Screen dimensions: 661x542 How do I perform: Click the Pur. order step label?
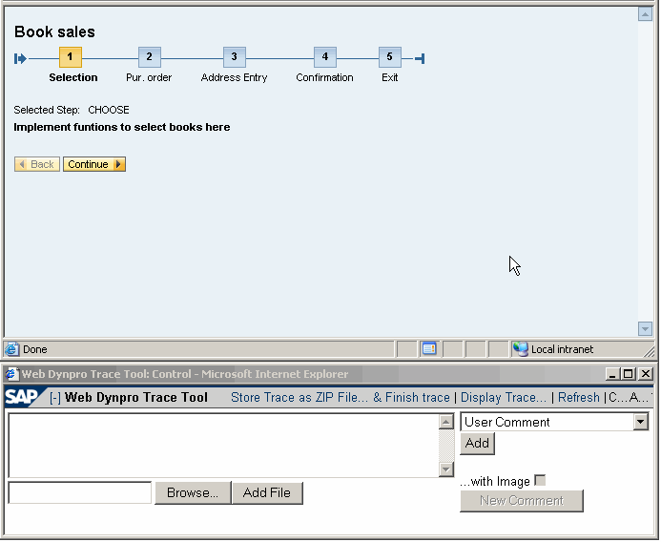tap(149, 77)
